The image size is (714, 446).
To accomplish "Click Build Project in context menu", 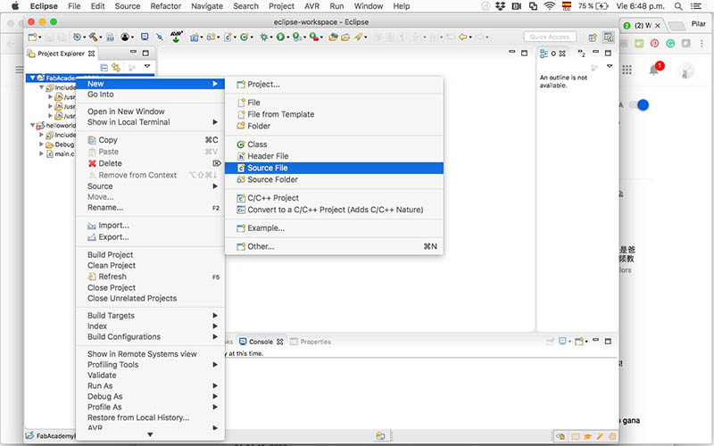I will pyautogui.click(x=150, y=255).
